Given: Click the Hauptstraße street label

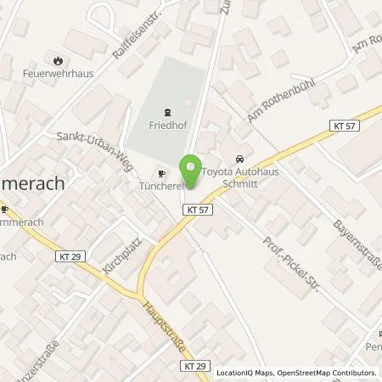Looking at the screenshot, I should [164, 327].
